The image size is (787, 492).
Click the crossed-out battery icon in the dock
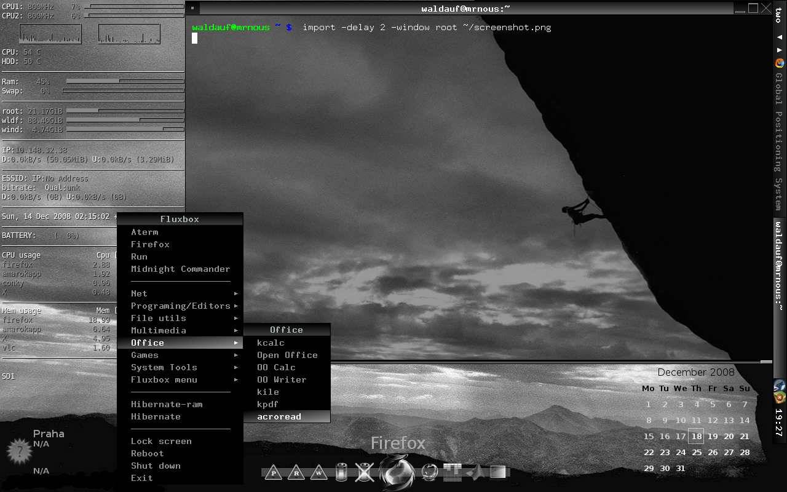point(364,471)
